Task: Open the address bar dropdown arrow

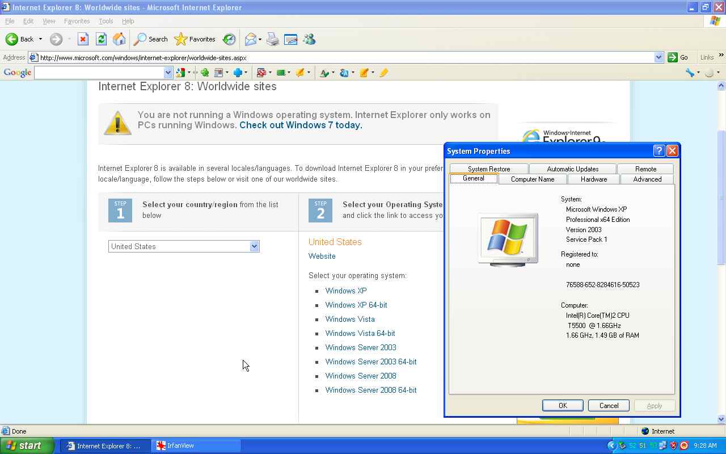Action: click(x=659, y=57)
